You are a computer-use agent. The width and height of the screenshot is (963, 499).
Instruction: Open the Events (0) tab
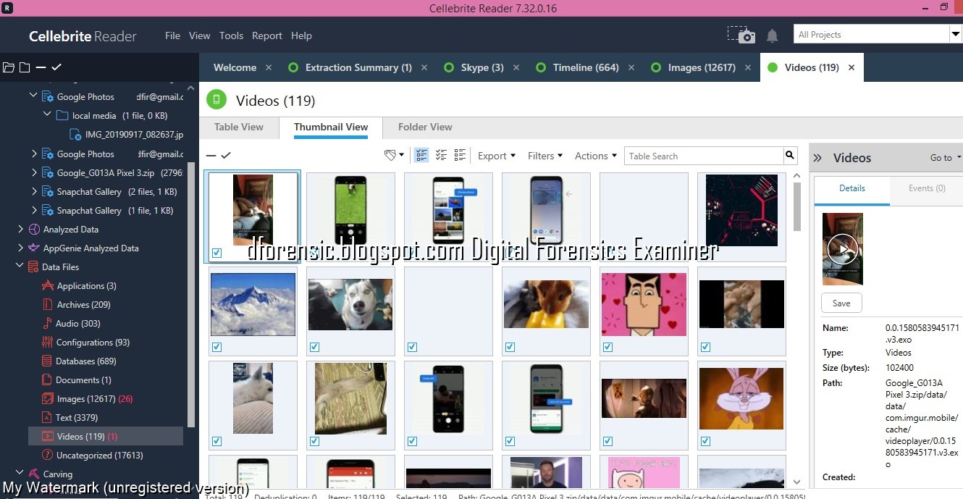[x=927, y=188]
